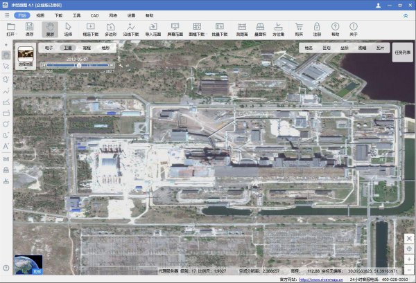The height and width of the screenshot is (283, 416).
Task: Click the 测距离 measure distance tool
Action: (x=242, y=28)
